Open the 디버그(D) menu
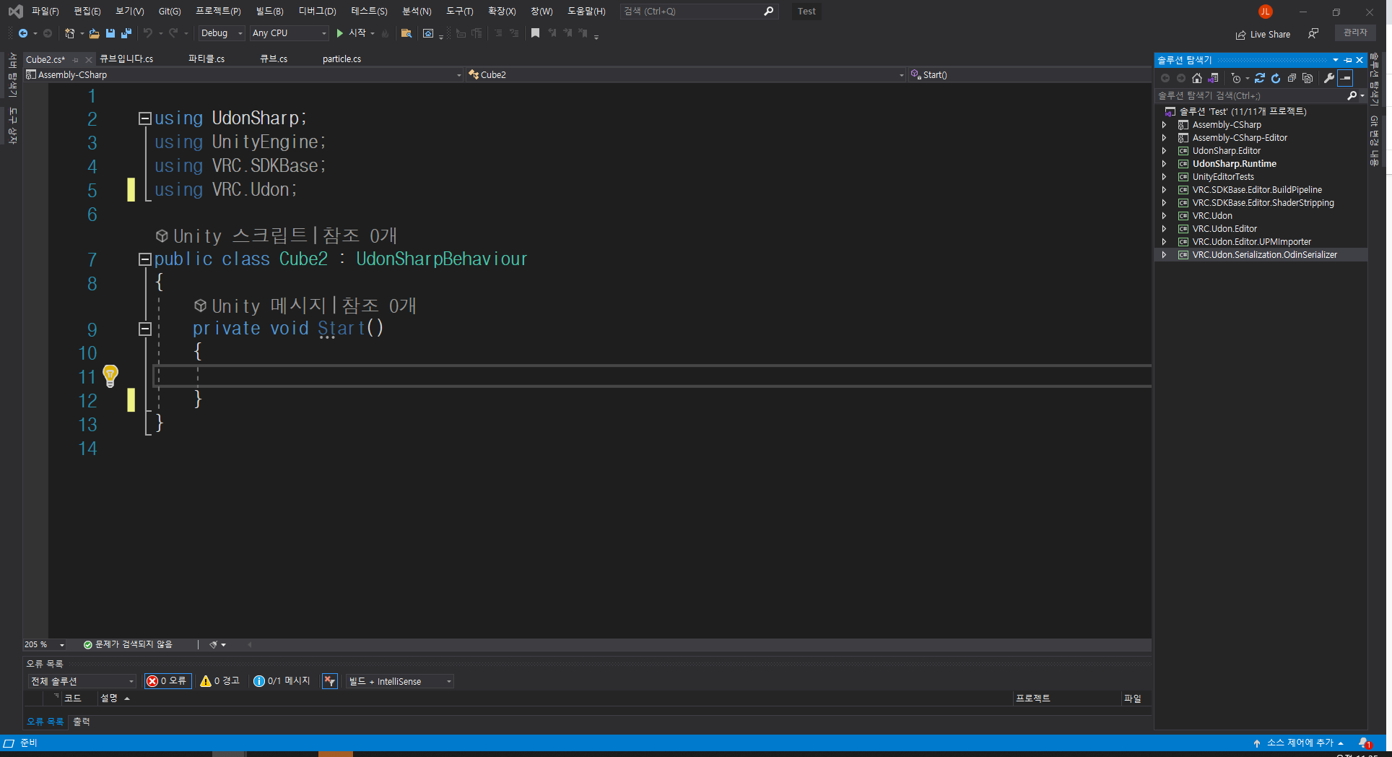The width and height of the screenshot is (1392, 757). (318, 12)
